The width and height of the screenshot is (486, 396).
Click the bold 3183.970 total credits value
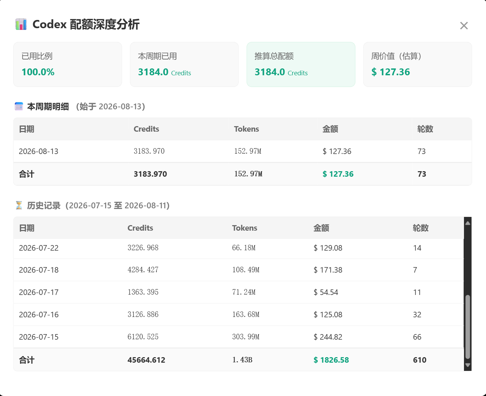150,174
